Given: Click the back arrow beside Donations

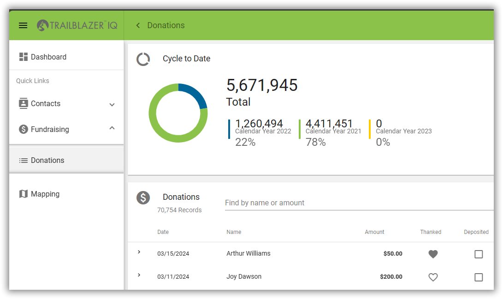Looking at the screenshot, I should coord(137,25).
